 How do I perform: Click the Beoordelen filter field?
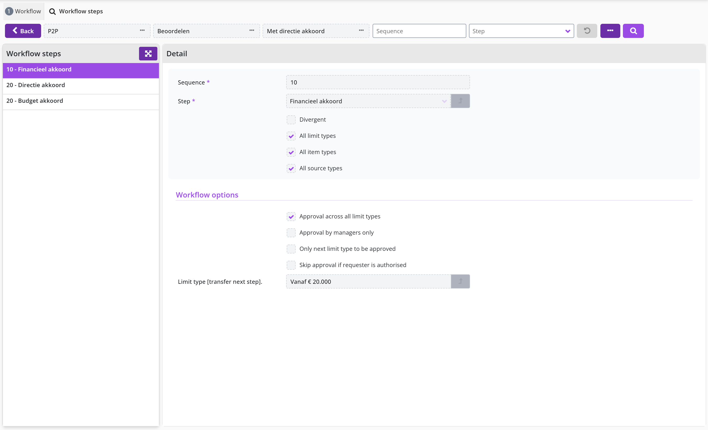206,31
